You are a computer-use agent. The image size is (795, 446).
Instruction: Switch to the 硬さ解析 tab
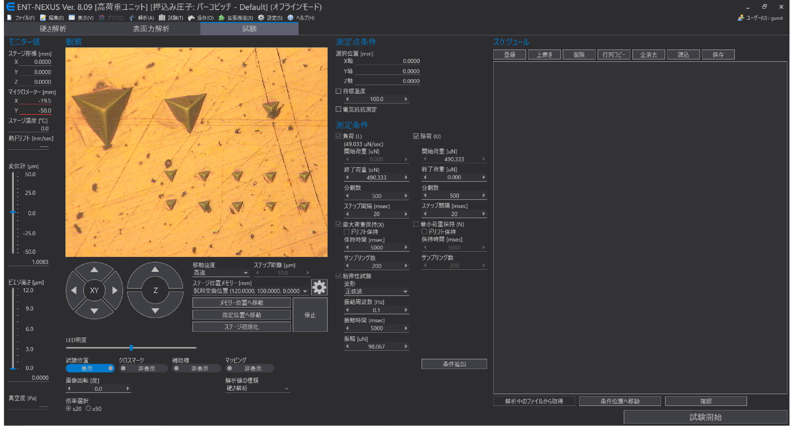(x=53, y=29)
